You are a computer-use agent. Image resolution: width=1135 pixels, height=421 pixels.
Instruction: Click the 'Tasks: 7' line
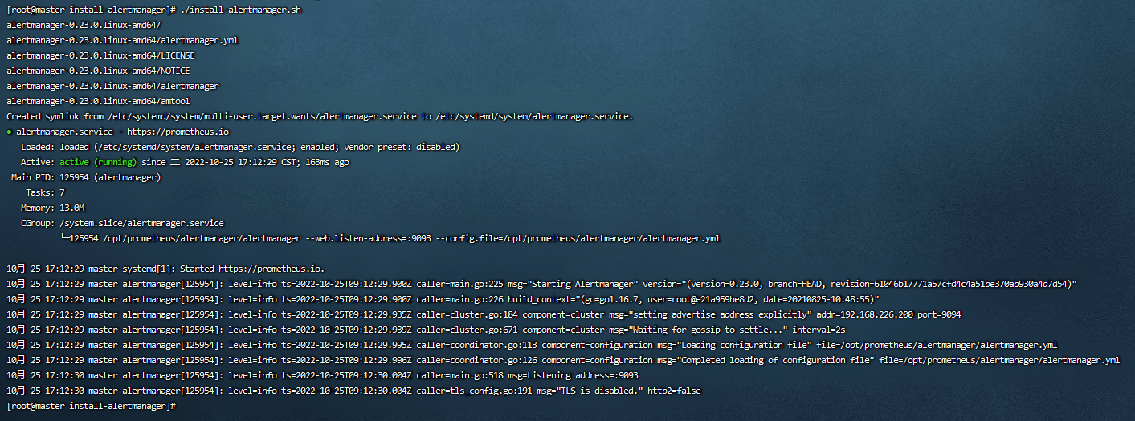pos(46,192)
